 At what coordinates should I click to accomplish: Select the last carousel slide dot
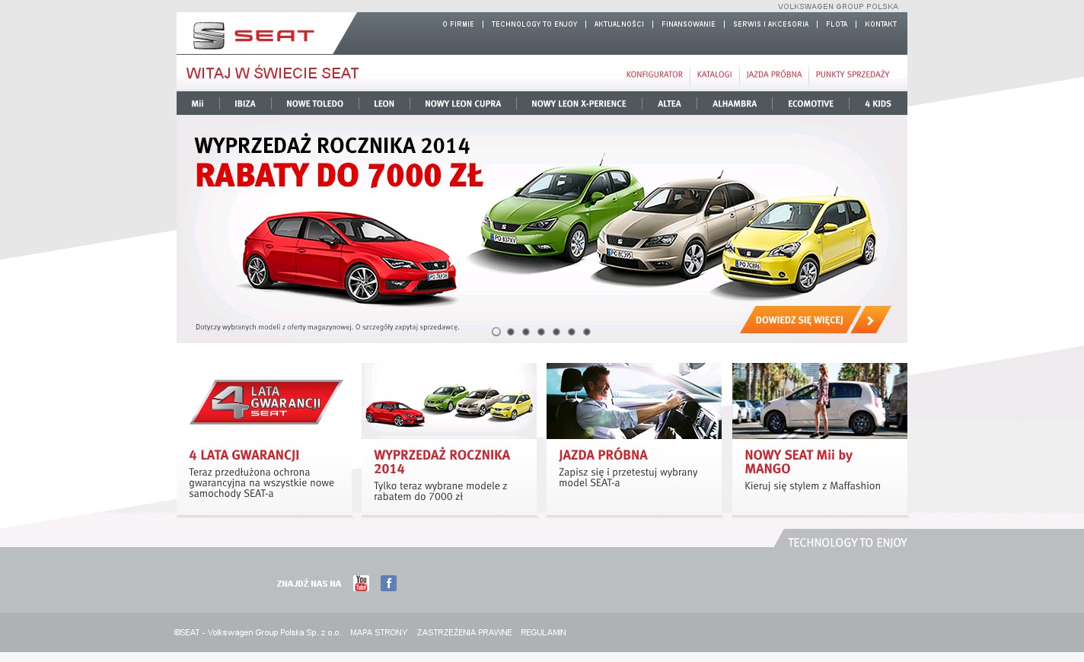pos(587,332)
